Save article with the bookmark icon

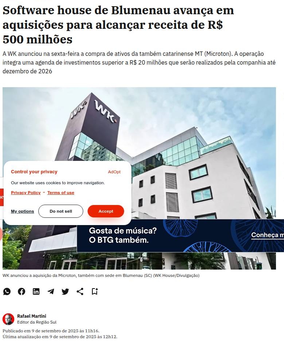(95, 291)
